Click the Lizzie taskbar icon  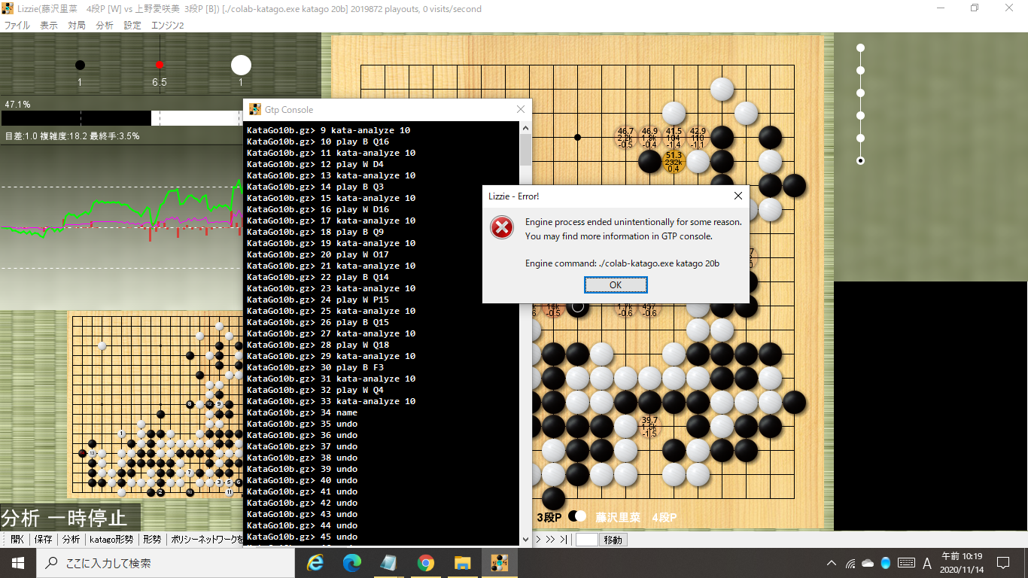[x=499, y=562]
